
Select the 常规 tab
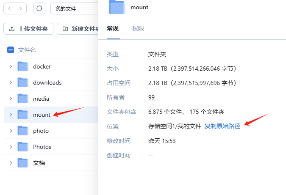click(113, 28)
